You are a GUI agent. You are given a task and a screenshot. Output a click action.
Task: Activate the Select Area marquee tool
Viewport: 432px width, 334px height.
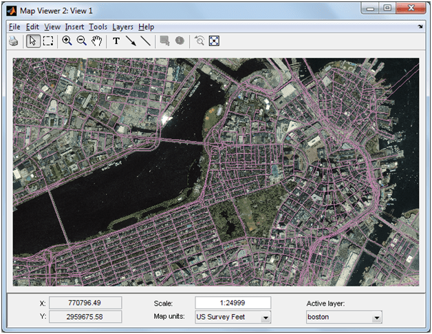click(48, 41)
